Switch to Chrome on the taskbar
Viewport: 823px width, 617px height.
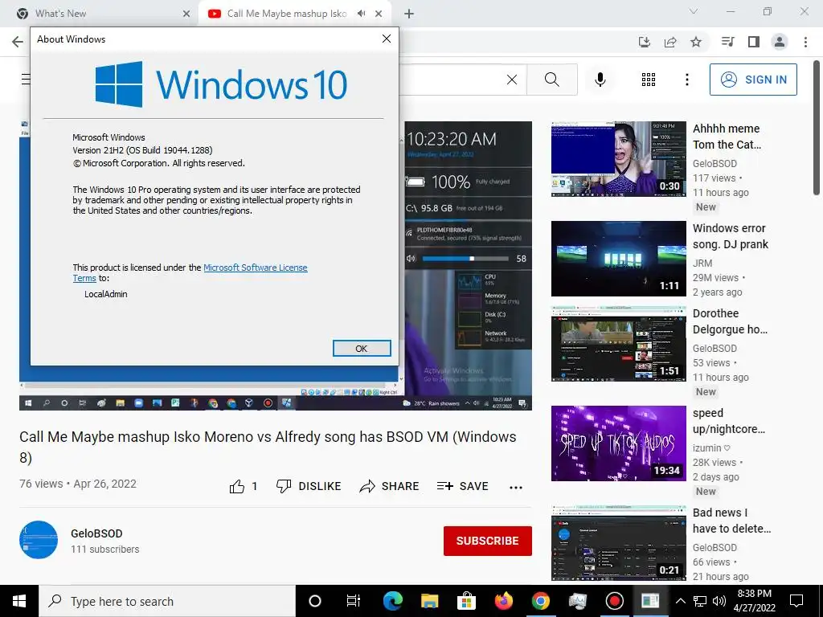(540, 601)
